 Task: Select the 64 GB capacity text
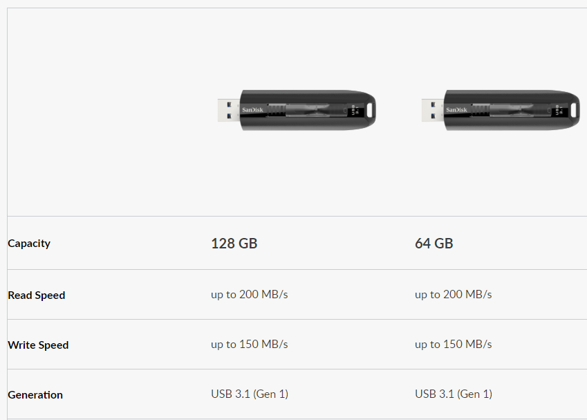pyautogui.click(x=434, y=244)
